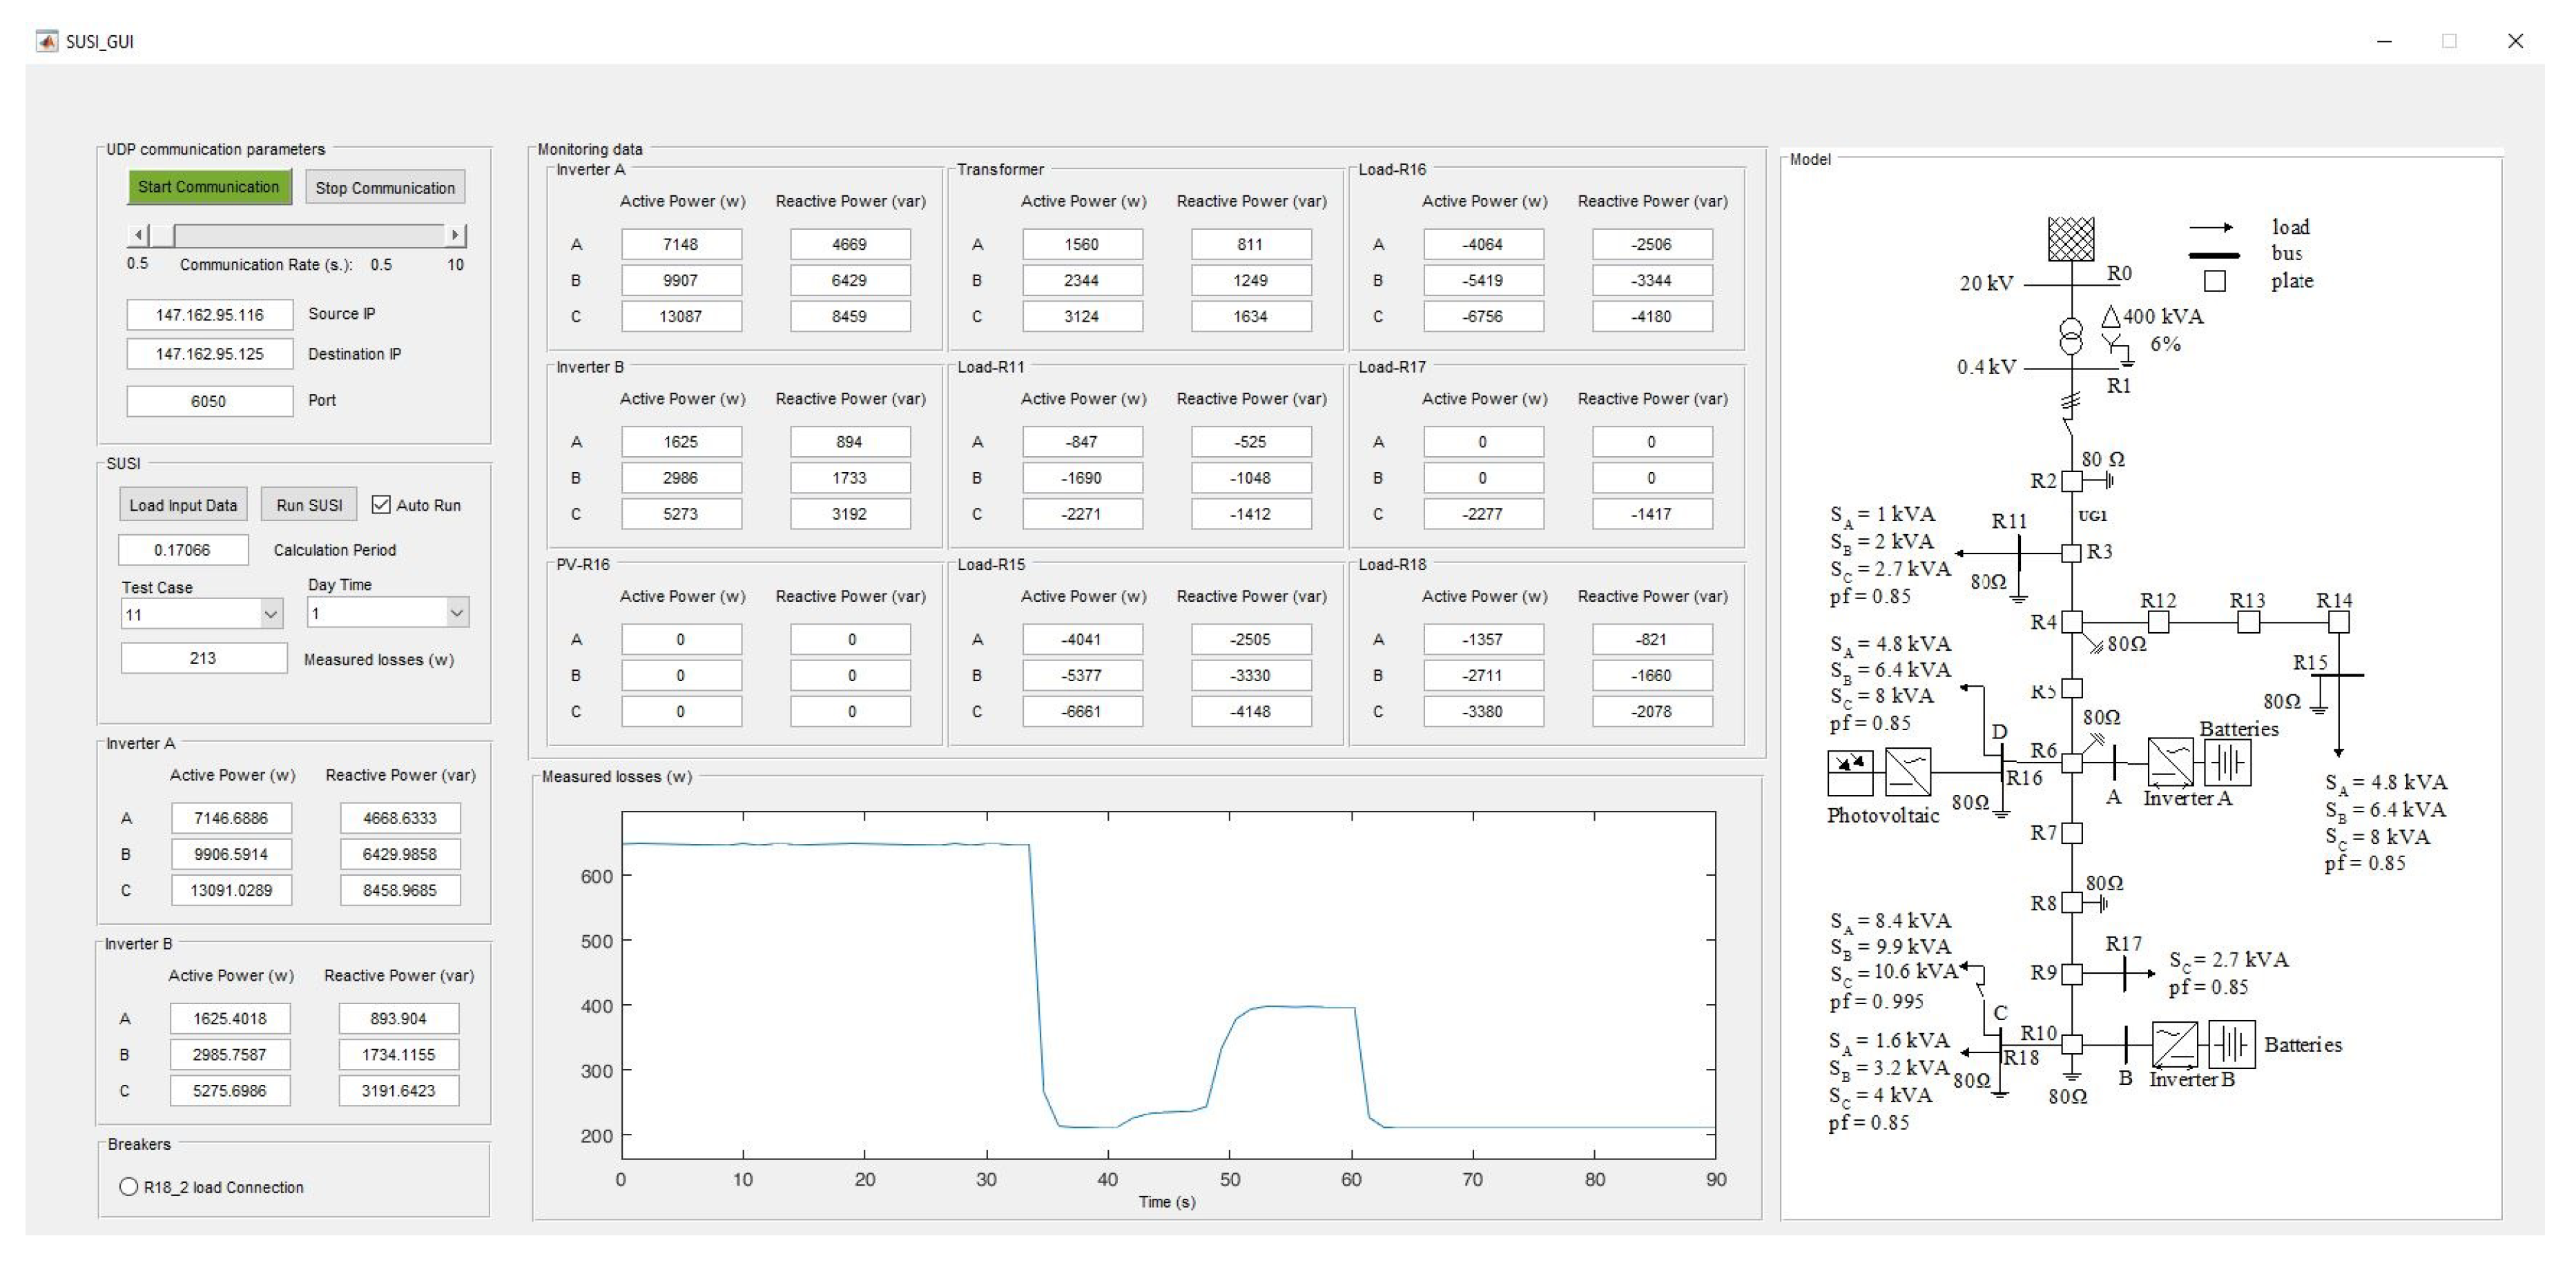2576x1265 pixels.
Task: Click the Load Input Data button
Action: pos(183,504)
